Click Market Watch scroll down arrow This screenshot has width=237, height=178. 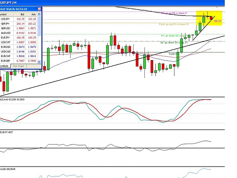click(x=39, y=62)
